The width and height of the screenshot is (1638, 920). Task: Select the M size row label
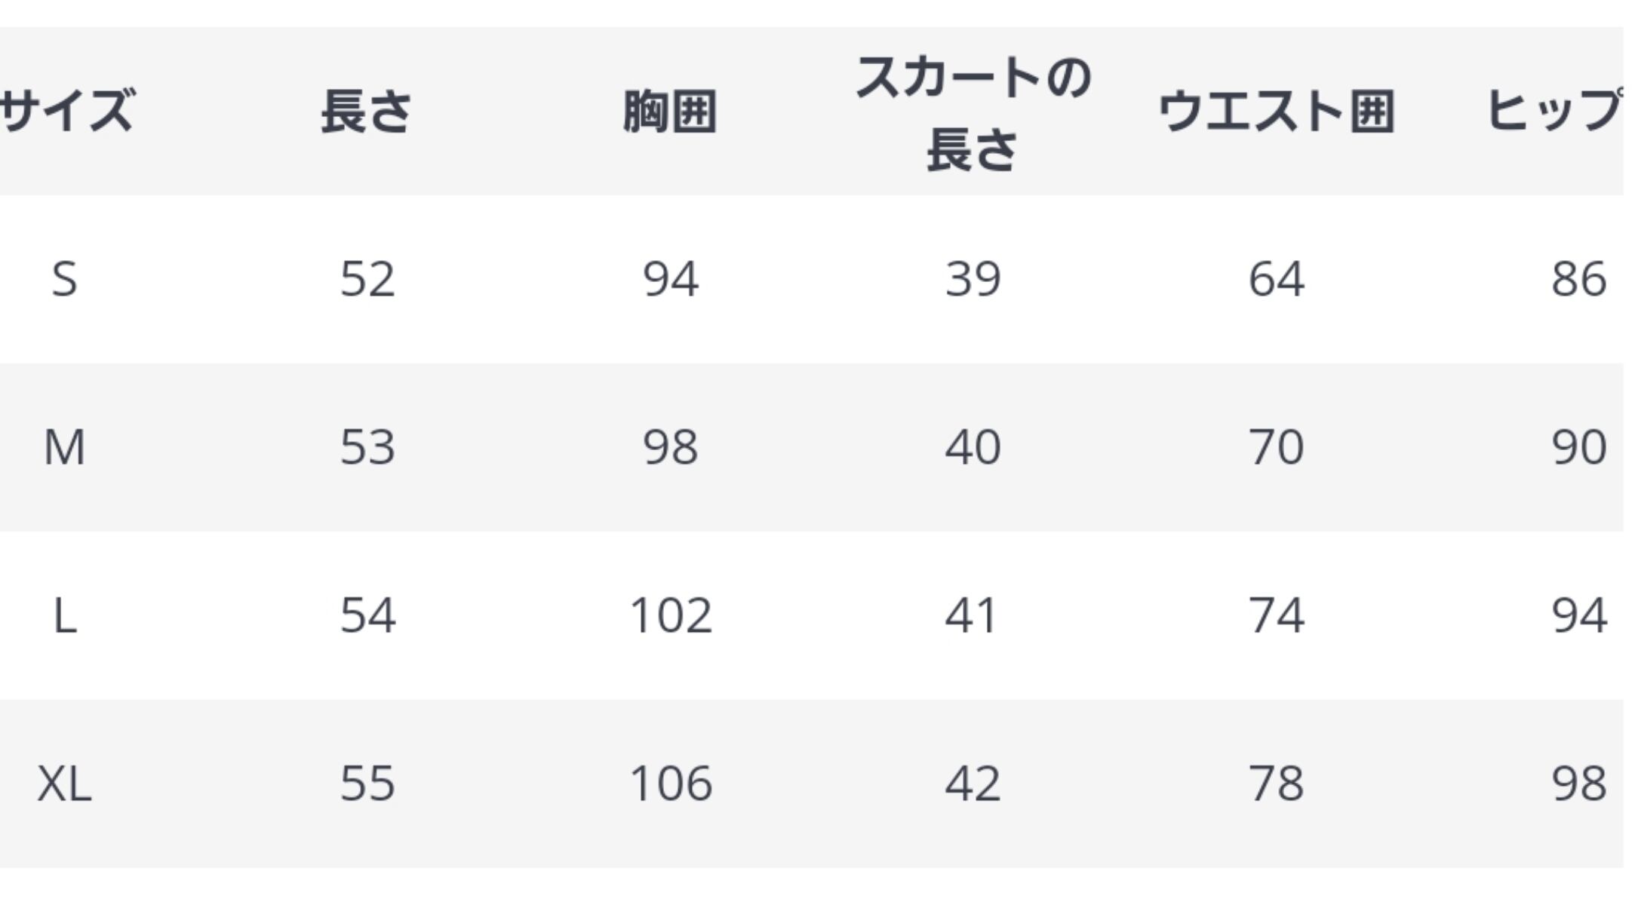pos(64,447)
